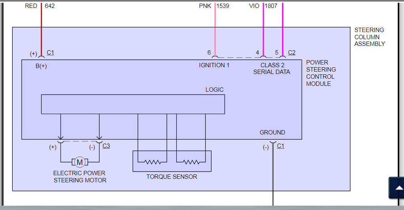Image resolution: width=404 pixels, height=210 pixels.
Task: Select the 'TORQUE SENSOR' label
Action: tap(172, 176)
